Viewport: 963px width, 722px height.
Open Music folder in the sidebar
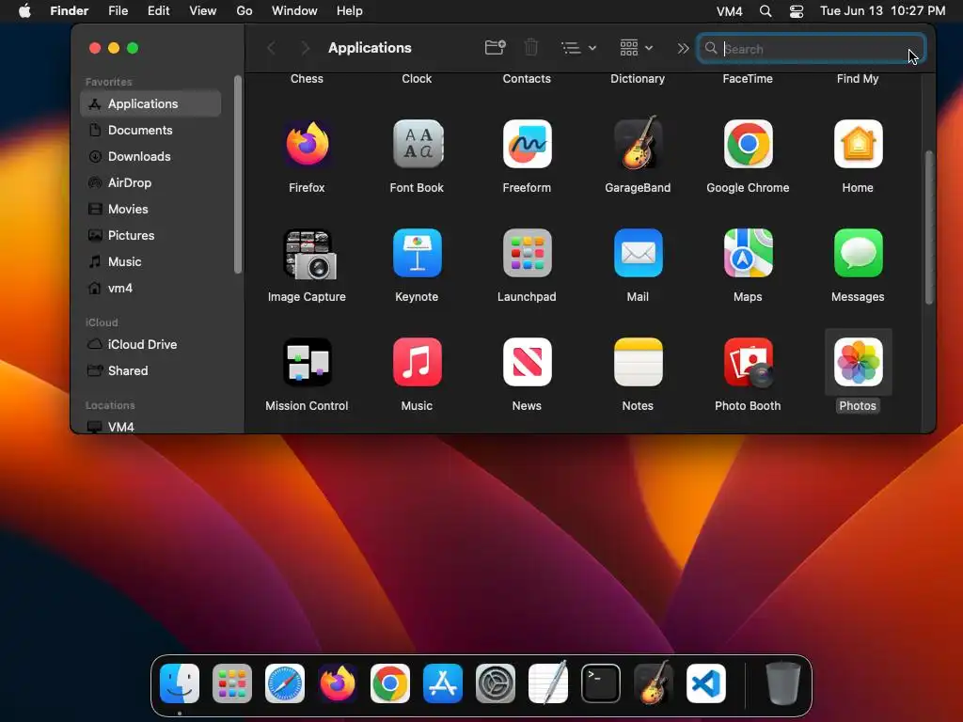click(150, 262)
